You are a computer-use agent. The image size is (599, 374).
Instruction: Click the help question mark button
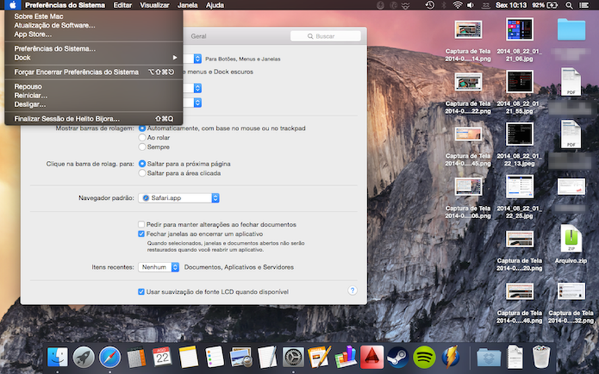352,291
